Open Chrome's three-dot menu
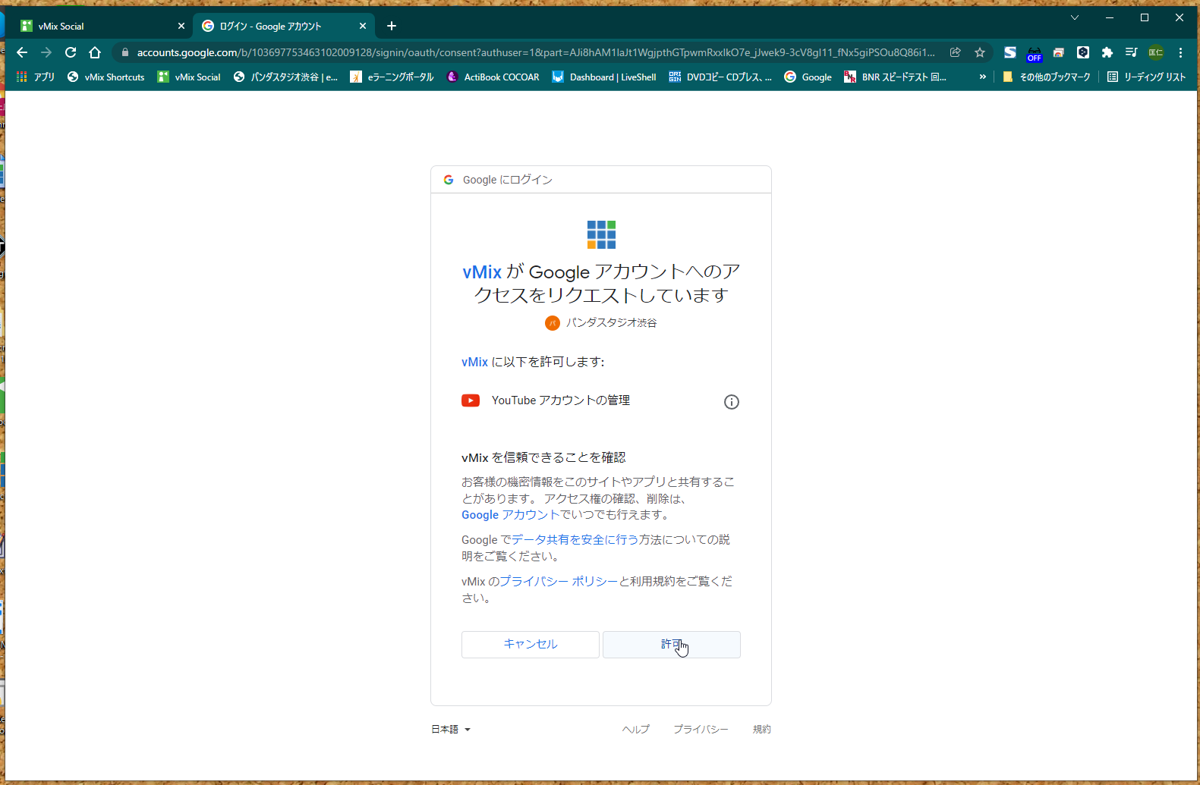Viewport: 1200px width, 785px height. pyautogui.click(x=1180, y=52)
